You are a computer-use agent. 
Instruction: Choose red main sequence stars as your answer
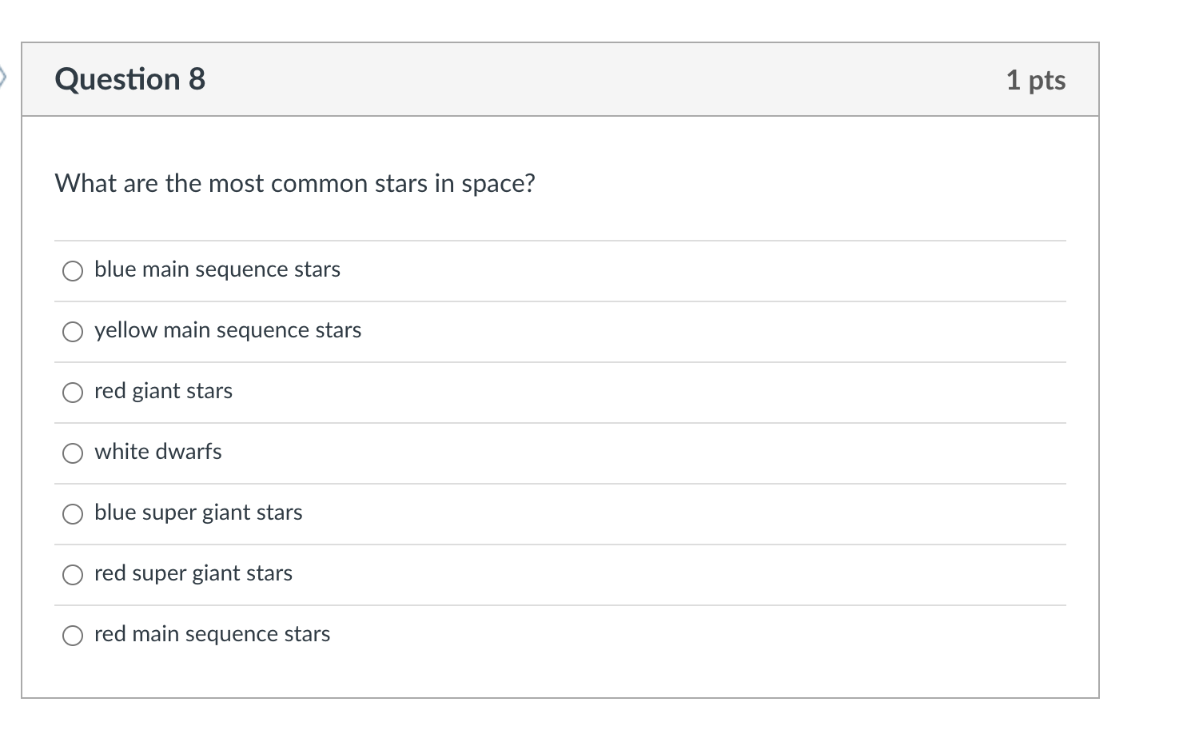click(x=73, y=636)
